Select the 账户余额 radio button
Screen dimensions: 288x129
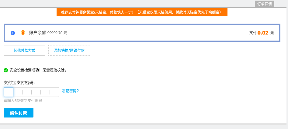click(x=13, y=33)
